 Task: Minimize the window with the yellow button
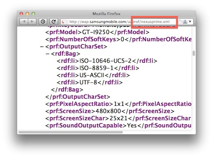(x=27, y=14)
